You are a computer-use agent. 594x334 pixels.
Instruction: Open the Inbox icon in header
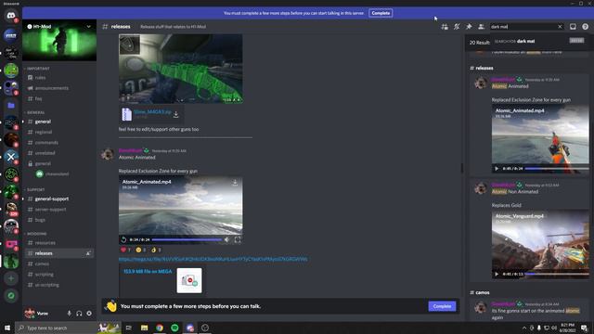coord(573,27)
